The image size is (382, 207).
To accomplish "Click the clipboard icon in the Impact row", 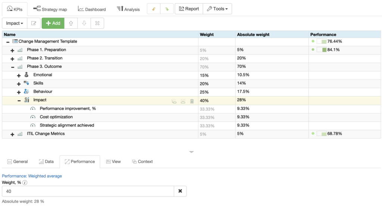I will pos(192,101).
